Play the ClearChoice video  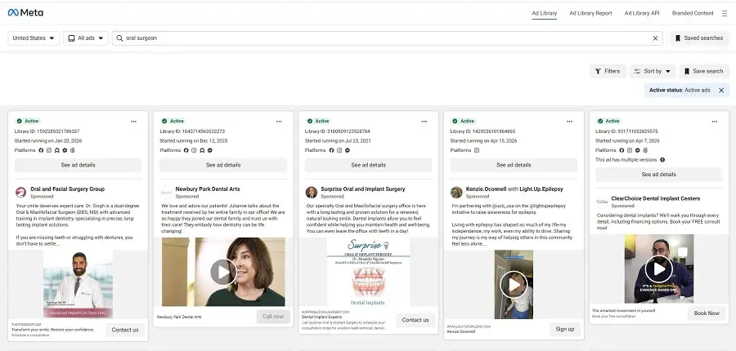658,269
